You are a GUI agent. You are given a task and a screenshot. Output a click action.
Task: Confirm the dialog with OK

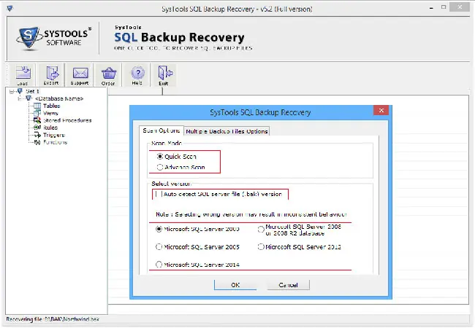tap(235, 285)
